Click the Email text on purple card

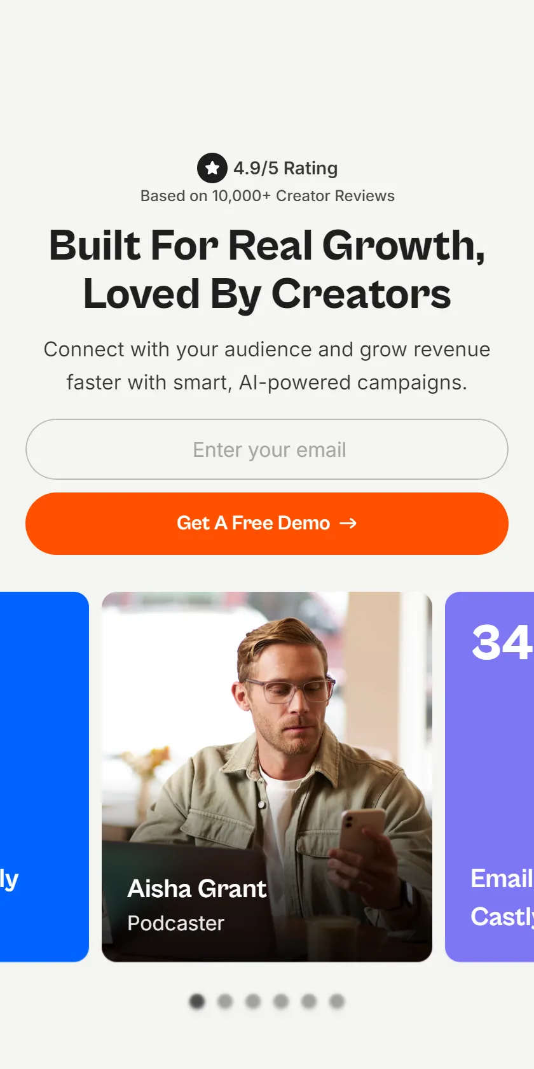tap(502, 878)
